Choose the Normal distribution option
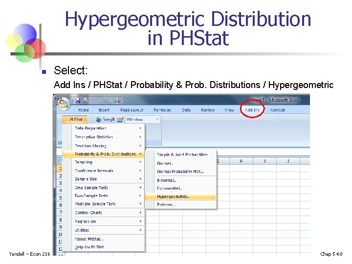The image size is (352, 264). click(181, 163)
